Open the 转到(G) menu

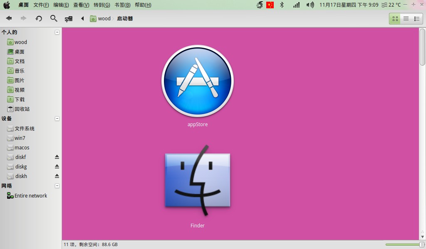pos(102,5)
